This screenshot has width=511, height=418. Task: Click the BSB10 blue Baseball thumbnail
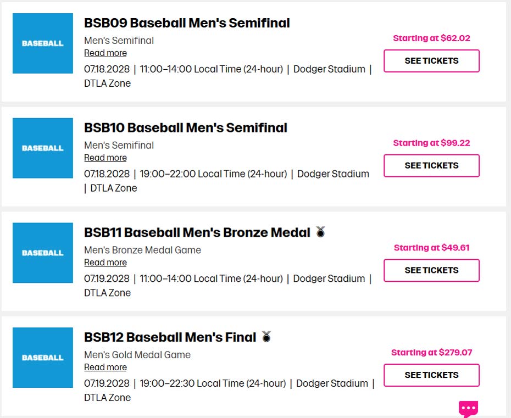tap(43, 148)
